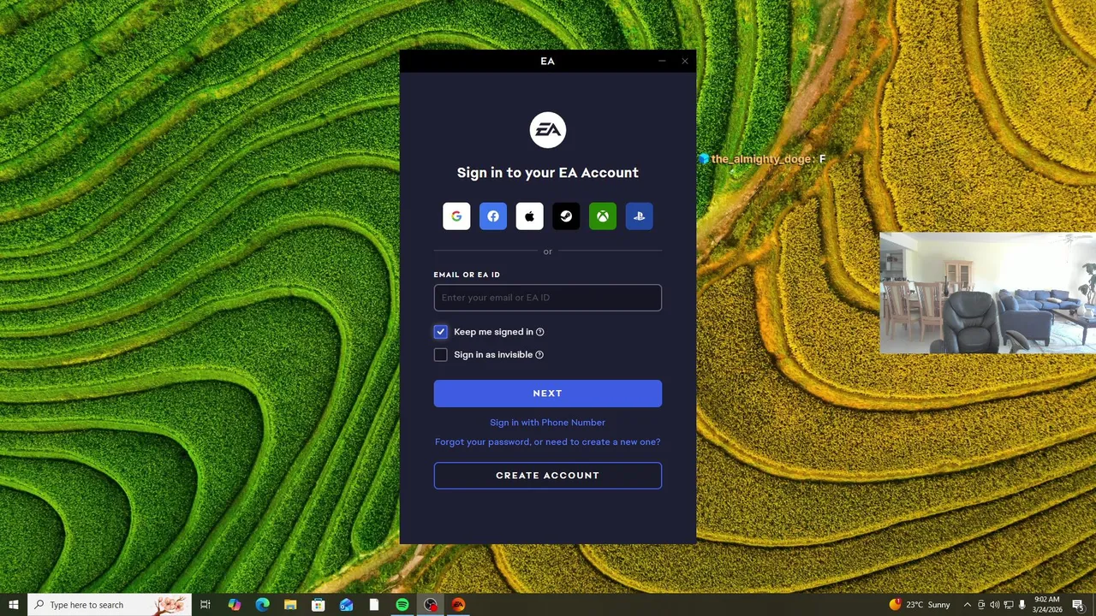Screen dimensions: 1096x616
Task: Enable Sign in as invisible checkbox
Action: (440, 355)
